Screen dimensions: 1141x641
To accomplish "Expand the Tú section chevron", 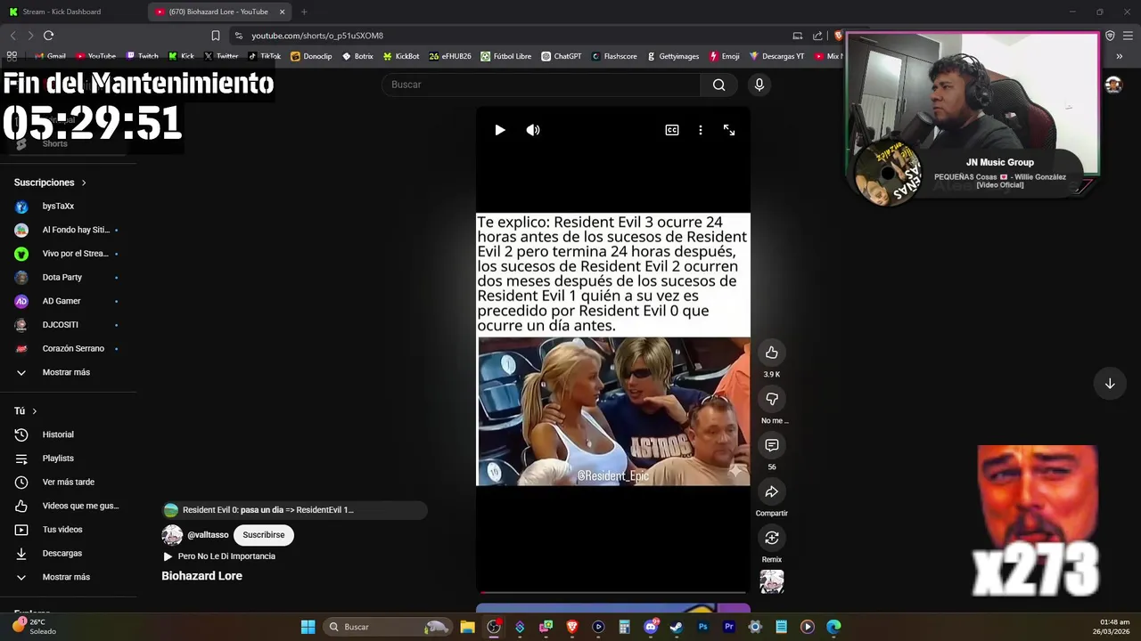I will coord(34,411).
